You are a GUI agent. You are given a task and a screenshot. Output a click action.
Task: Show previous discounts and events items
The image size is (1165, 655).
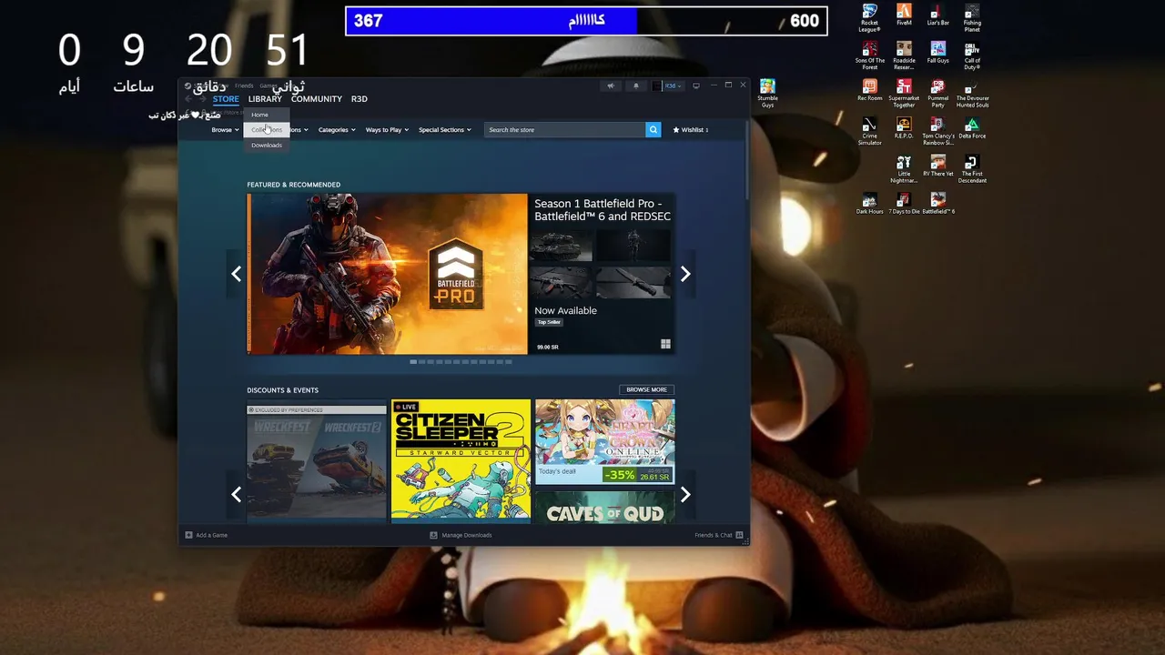coord(236,495)
